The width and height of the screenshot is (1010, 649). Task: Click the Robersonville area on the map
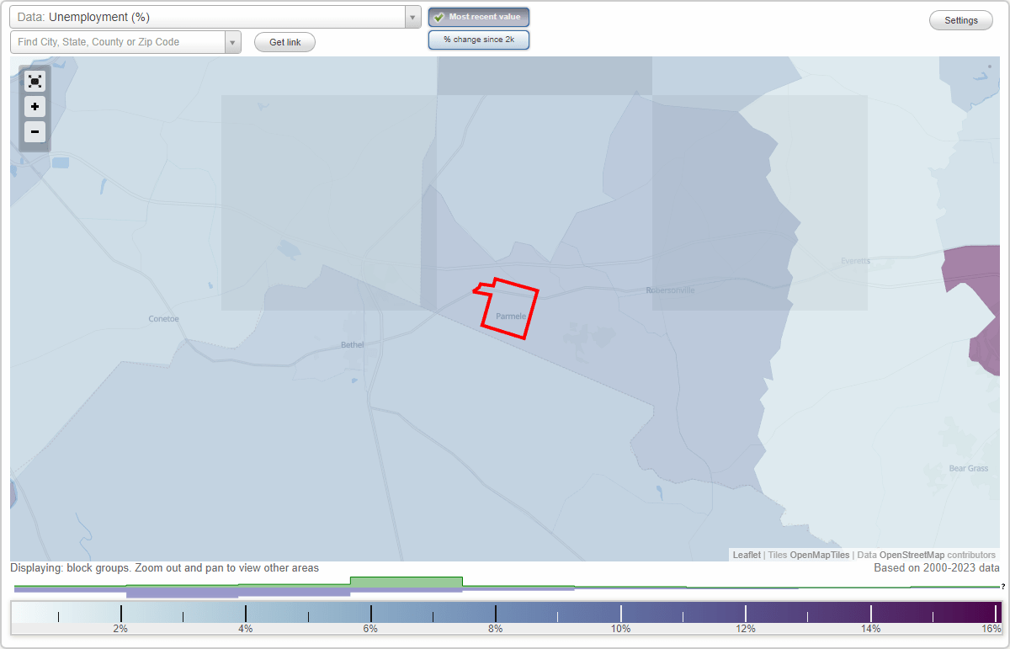tap(669, 290)
